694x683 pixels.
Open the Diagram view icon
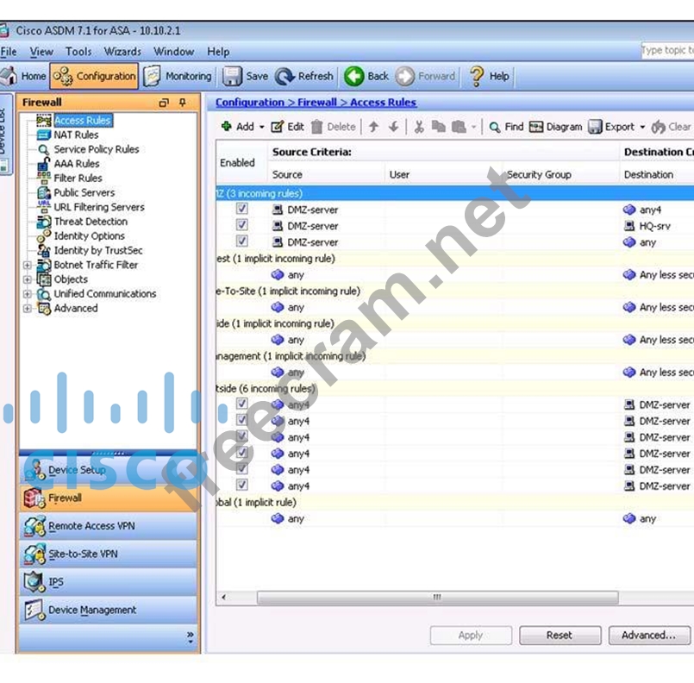tap(536, 127)
